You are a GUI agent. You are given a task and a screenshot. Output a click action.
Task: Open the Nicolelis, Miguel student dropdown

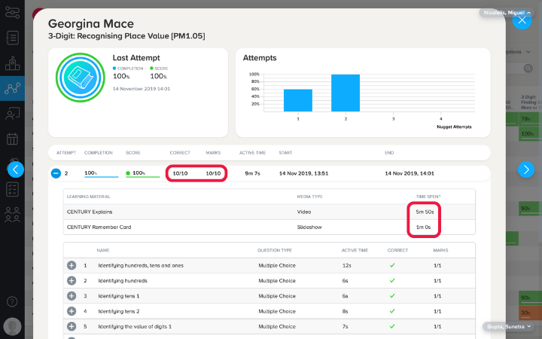[x=507, y=13]
